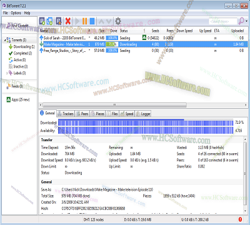Switch to the Files tab

[112, 114]
